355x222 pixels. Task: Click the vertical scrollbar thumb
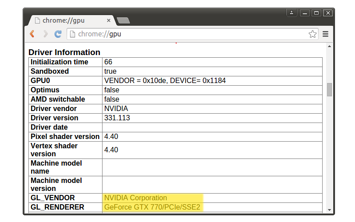click(329, 89)
